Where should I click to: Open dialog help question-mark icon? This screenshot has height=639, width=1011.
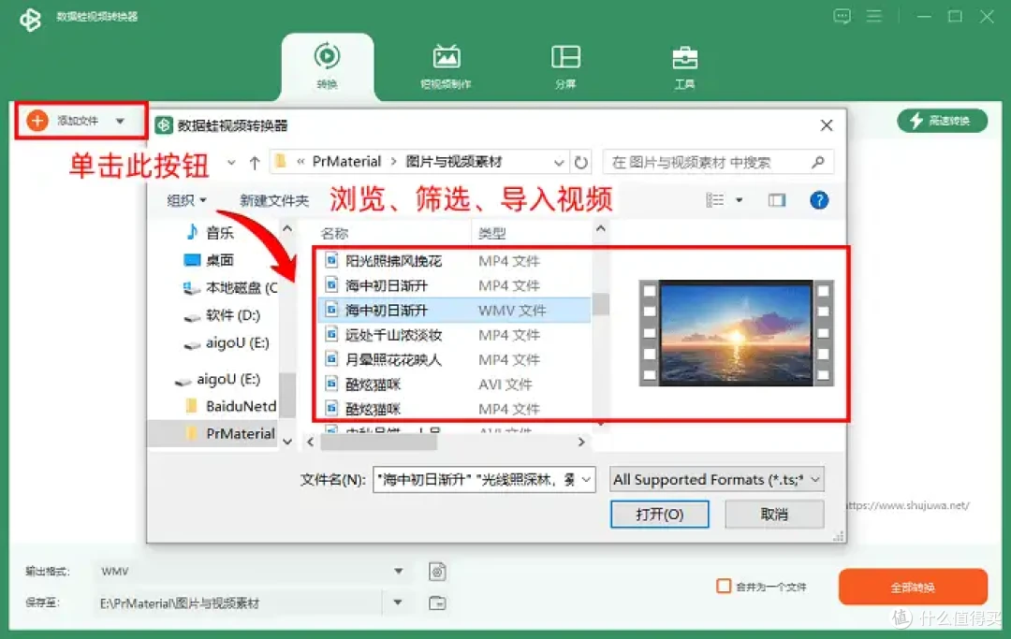(819, 200)
